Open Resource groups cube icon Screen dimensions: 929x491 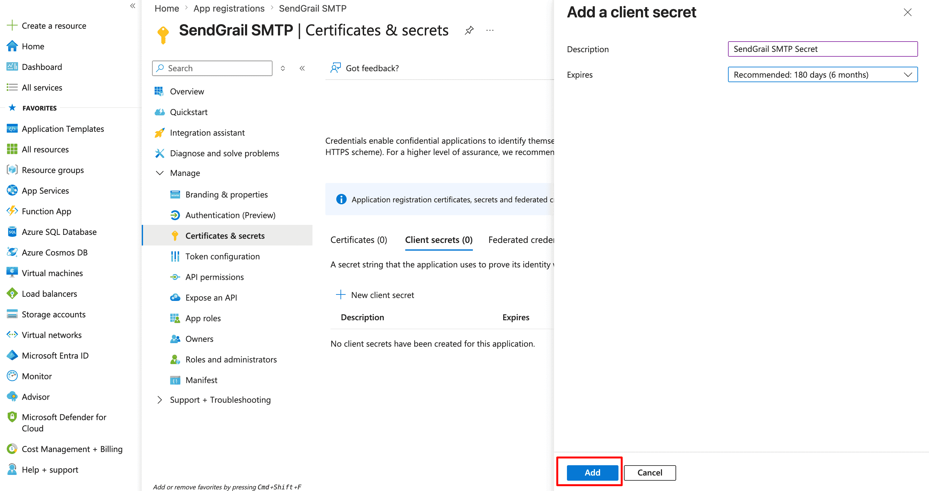coord(12,170)
